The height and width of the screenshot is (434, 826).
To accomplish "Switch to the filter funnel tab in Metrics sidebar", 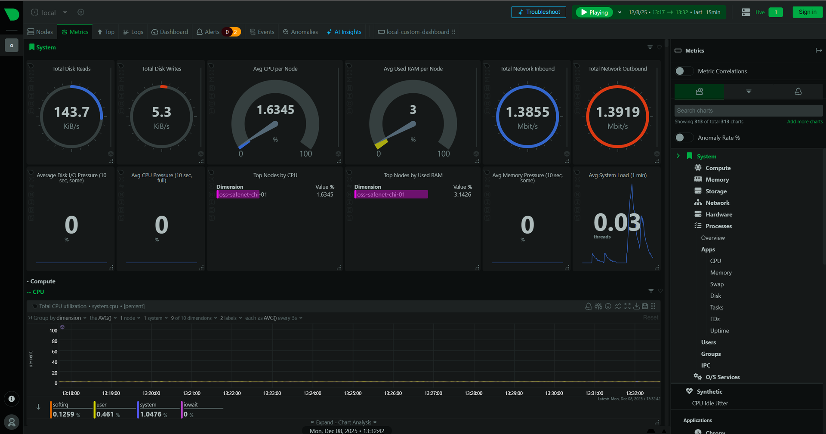I will tap(749, 91).
